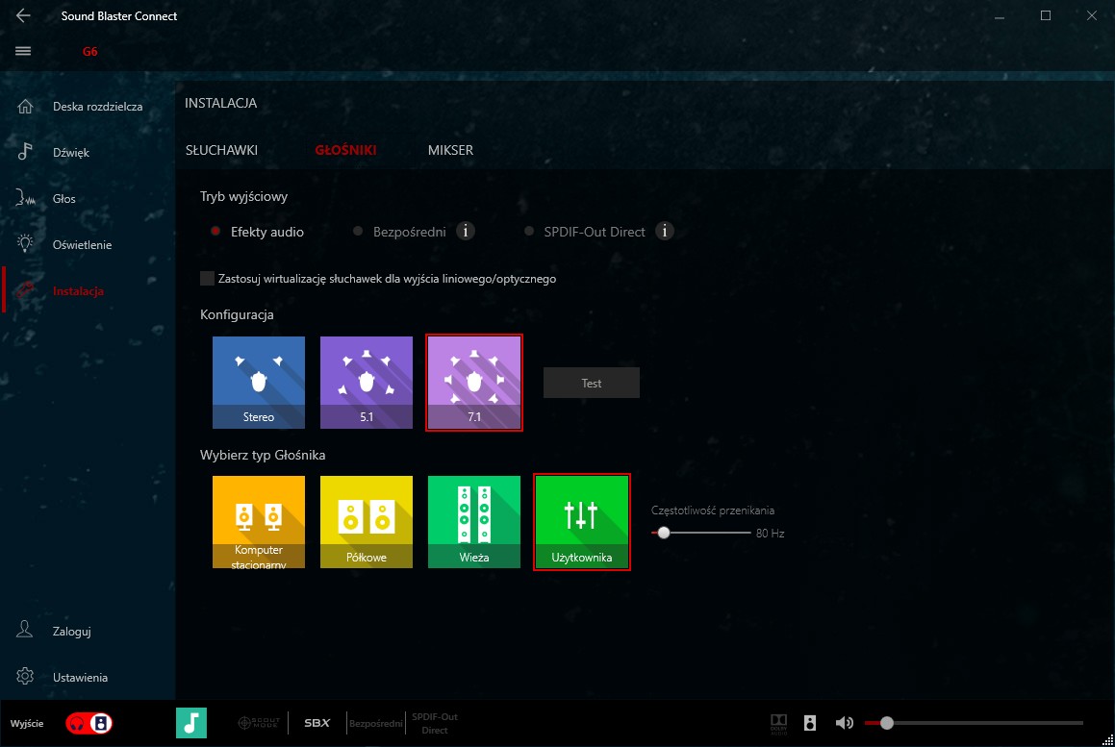
Task: Go to Oświetlenie lighting section
Action: [82, 244]
